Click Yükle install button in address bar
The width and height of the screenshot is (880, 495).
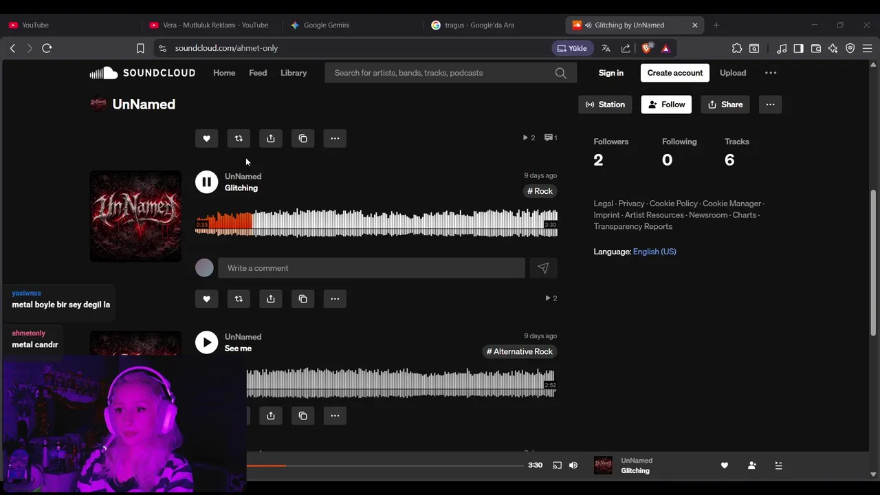click(572, 48)
